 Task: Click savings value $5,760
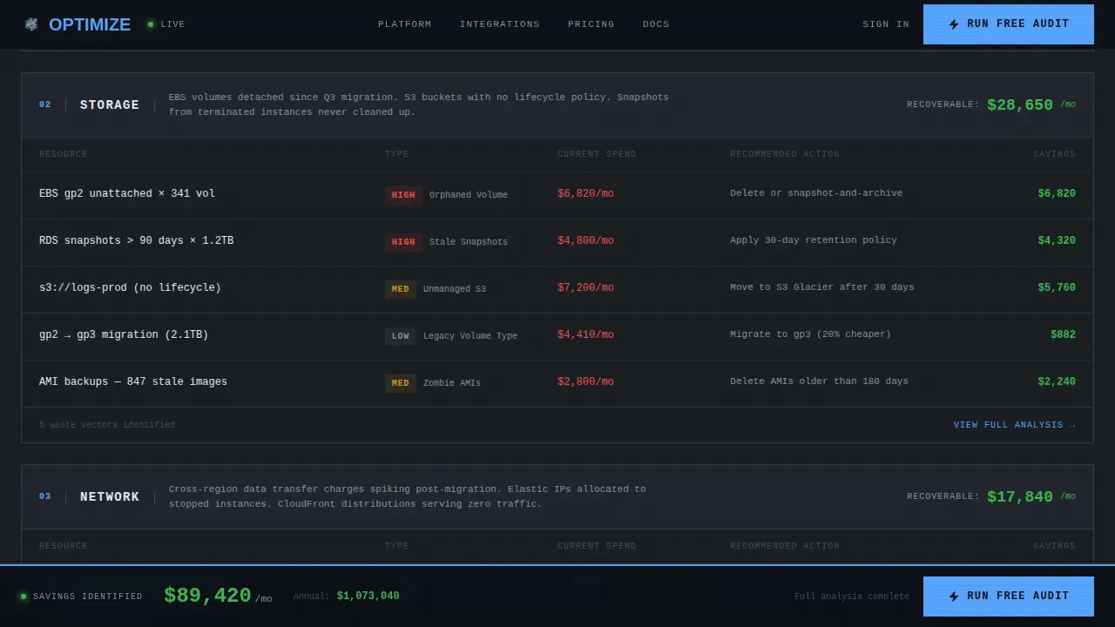click(x=1057, y=287)
